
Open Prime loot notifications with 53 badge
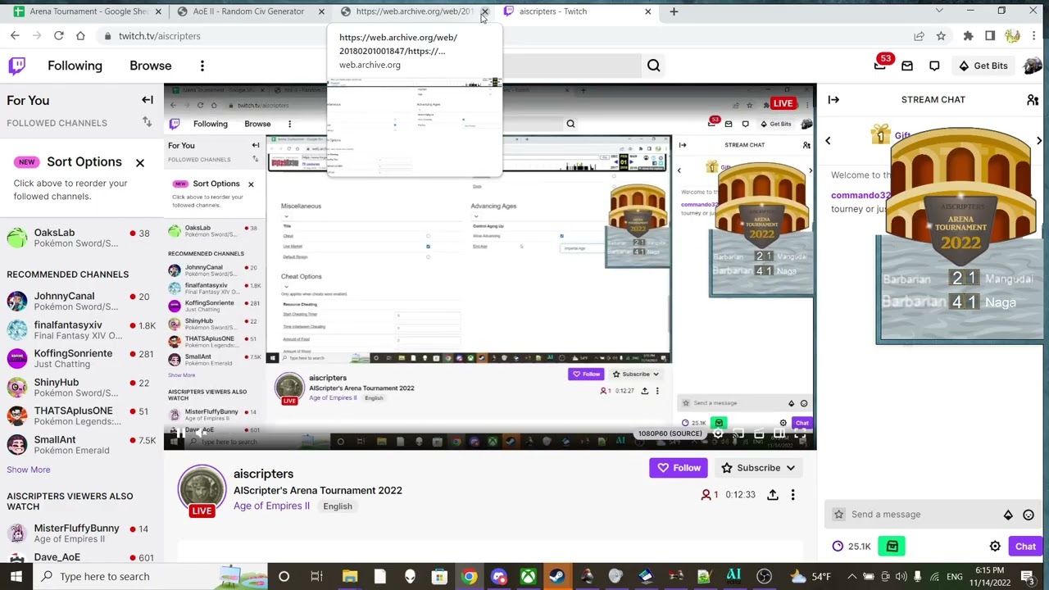click(x=880, y=65)
